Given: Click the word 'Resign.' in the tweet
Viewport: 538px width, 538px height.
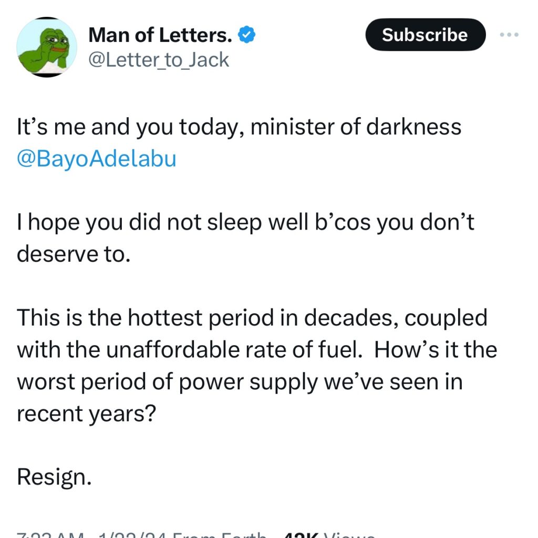Looking at the screenshot, I should pyautogui.click(x=55, y=477).
